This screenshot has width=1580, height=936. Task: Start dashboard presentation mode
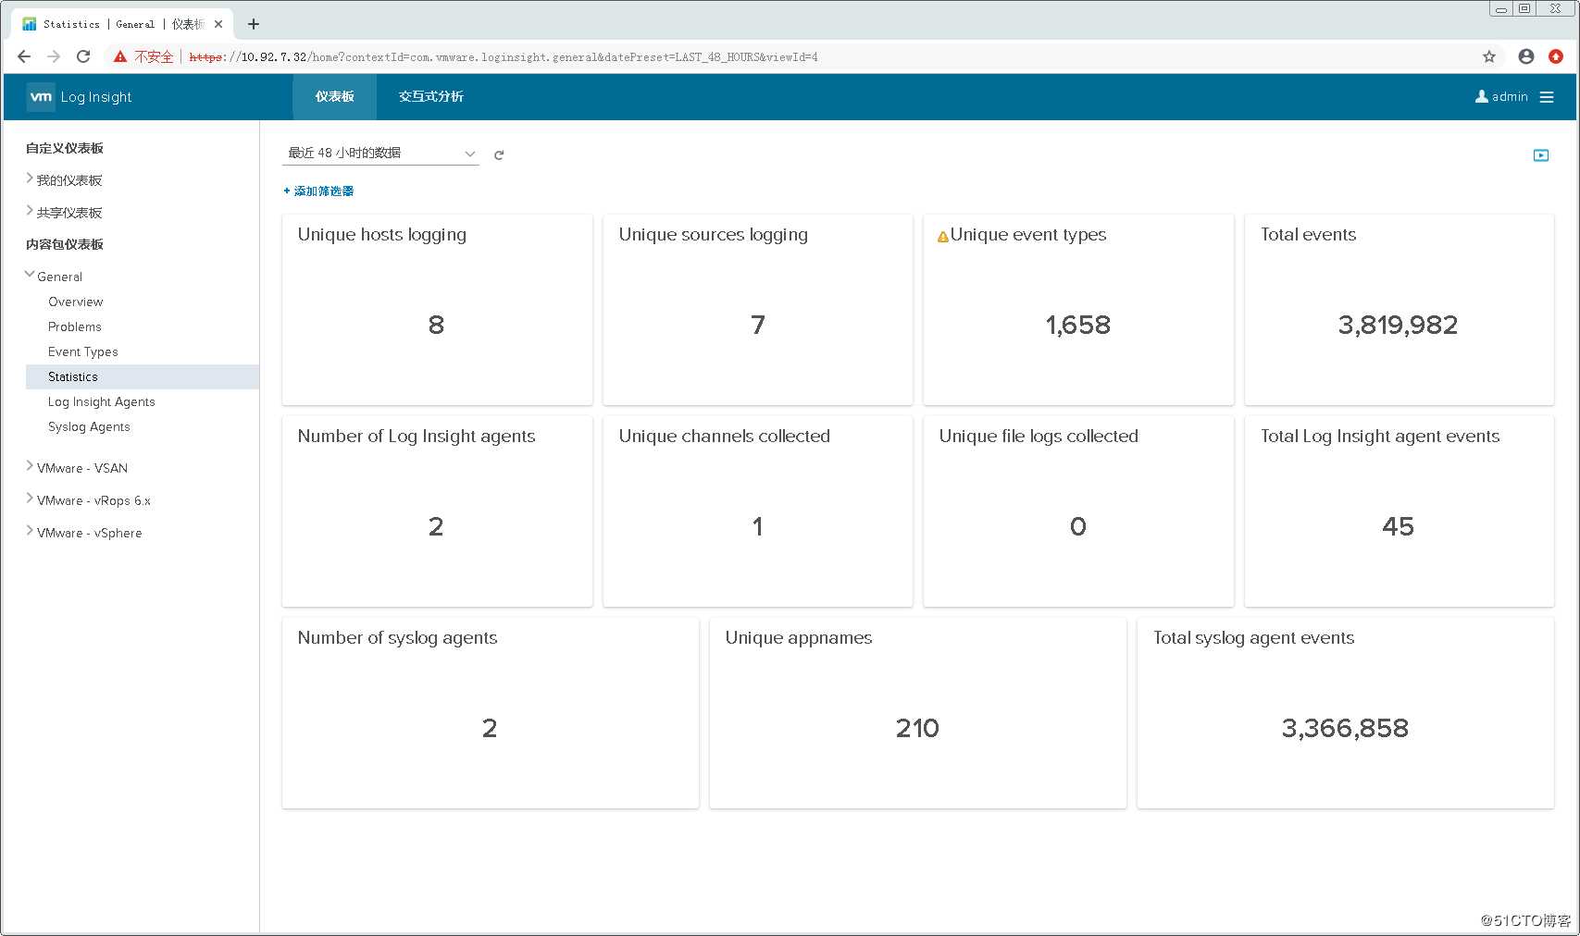(x=1541, y=155)
